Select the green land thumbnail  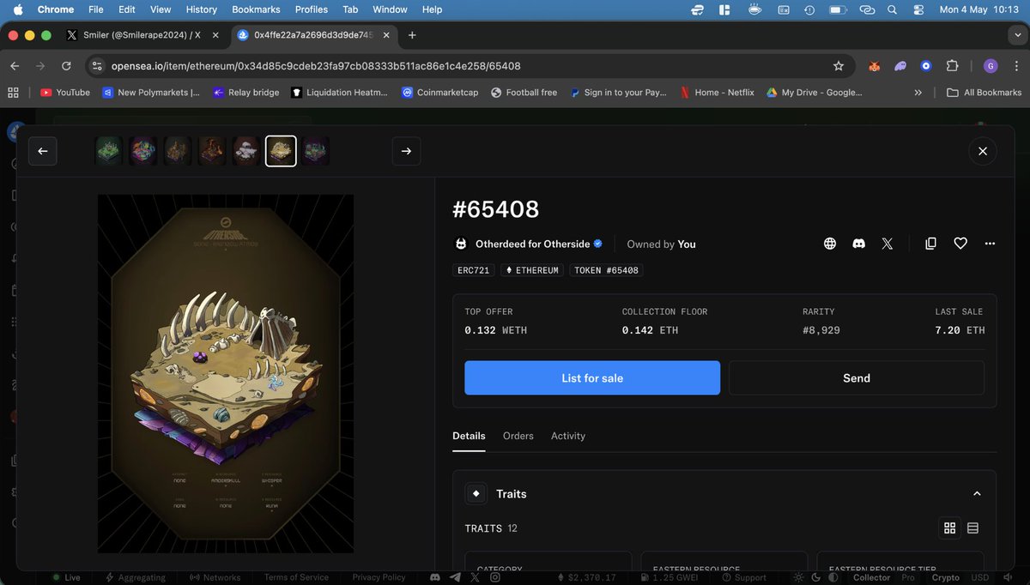pos(109,151)
